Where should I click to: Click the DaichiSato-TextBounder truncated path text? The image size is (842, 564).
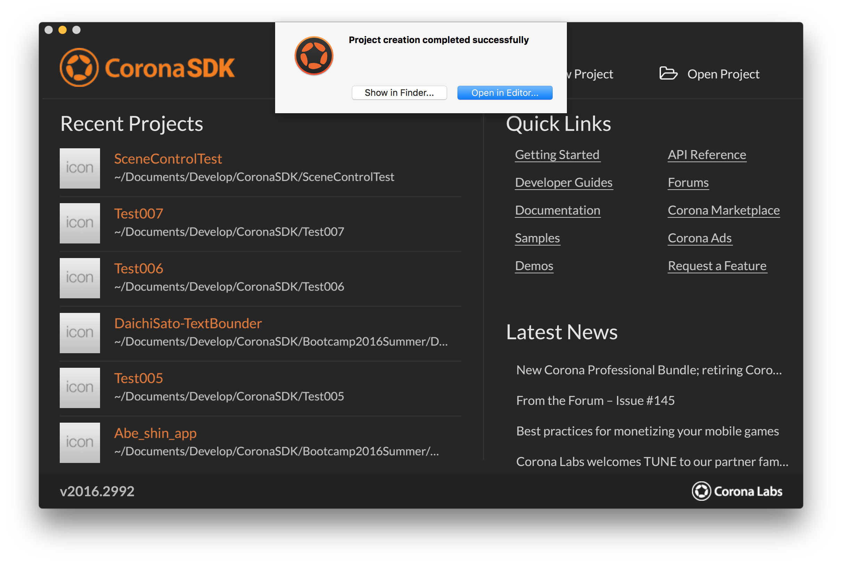281,342
